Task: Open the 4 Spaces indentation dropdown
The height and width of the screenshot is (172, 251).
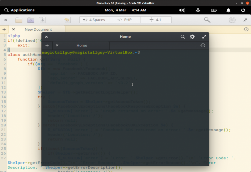Action: 95,20
